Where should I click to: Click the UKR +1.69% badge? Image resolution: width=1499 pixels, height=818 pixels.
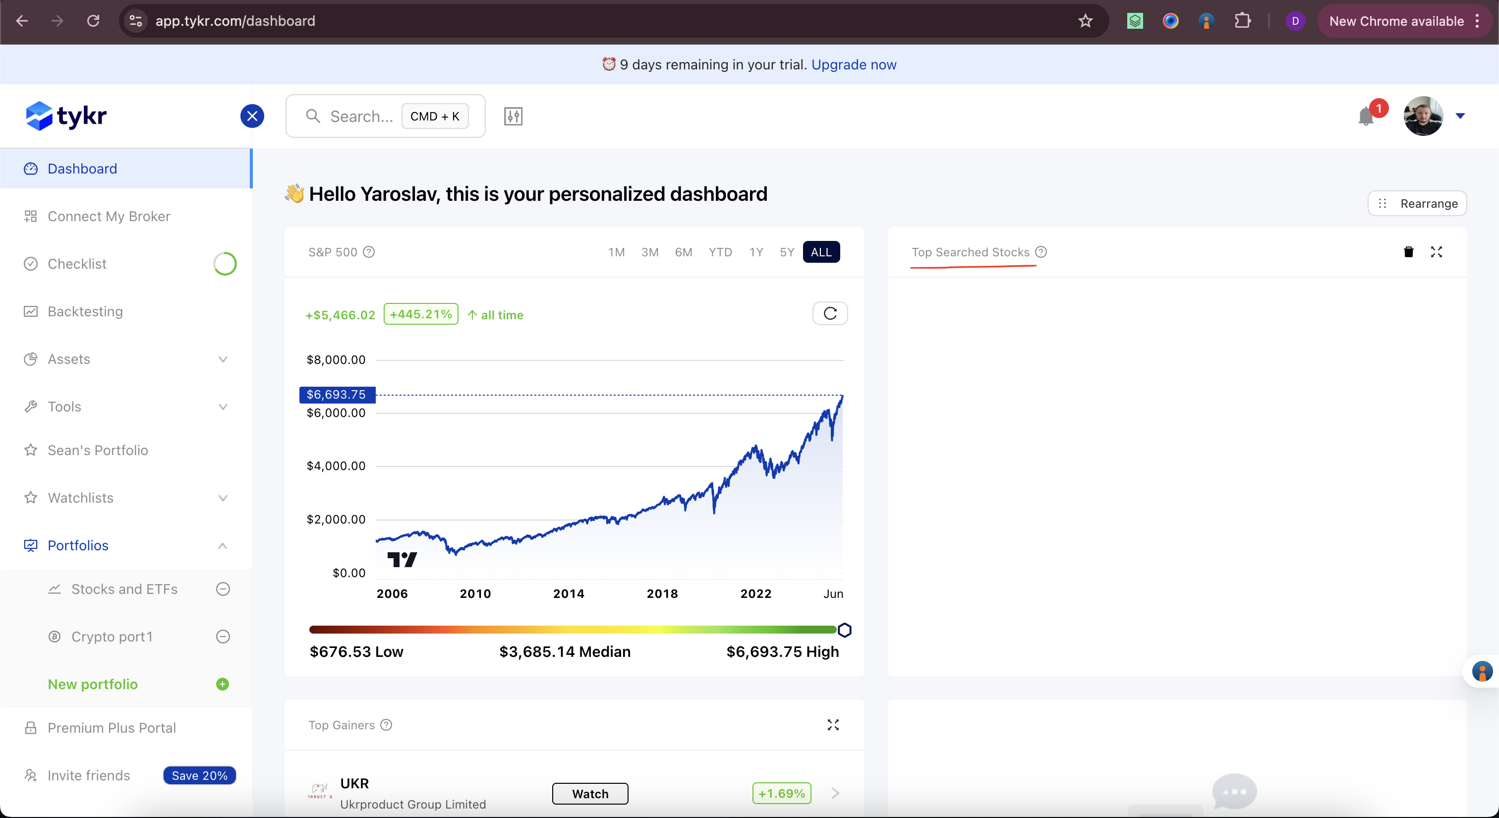782,794
